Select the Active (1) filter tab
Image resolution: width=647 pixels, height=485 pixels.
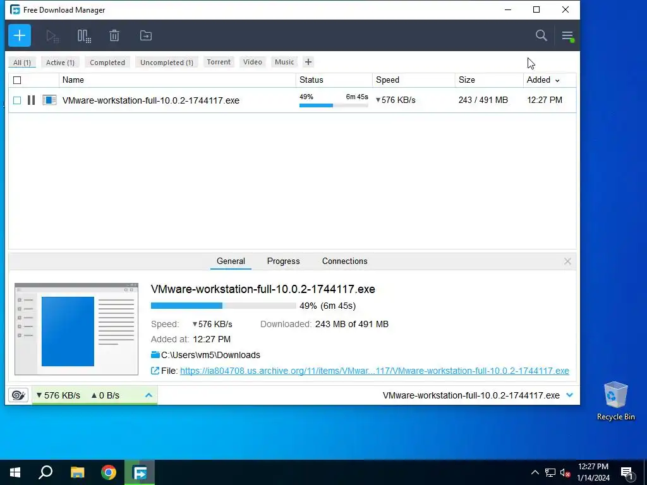60,63
